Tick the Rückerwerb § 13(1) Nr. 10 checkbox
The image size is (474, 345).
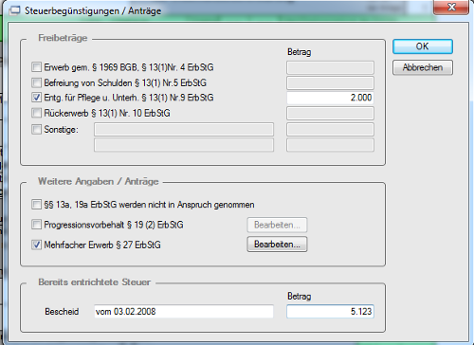pyautogui.click(x=36, y=113)
